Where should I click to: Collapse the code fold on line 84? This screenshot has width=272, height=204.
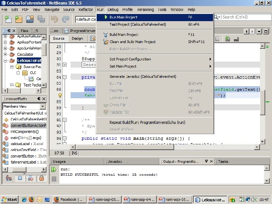click(x=65, y=77)
